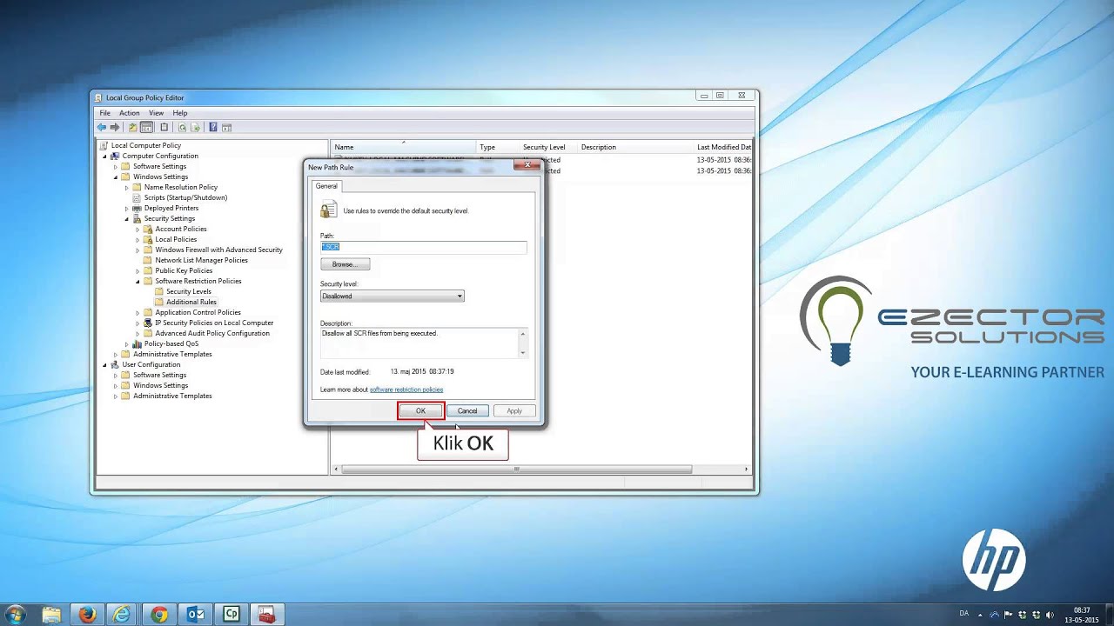This screenshot has height=626, width=1114.
Task: Toggle the Show/Hide Console Tree icon
Action: pyautogui.click(x=146, y=128)
